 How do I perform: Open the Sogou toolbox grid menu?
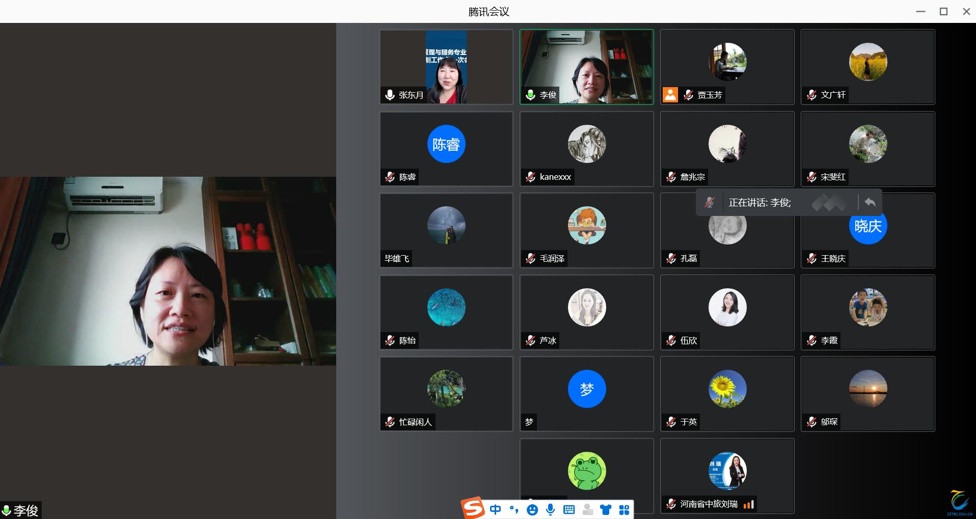point(624,510)
